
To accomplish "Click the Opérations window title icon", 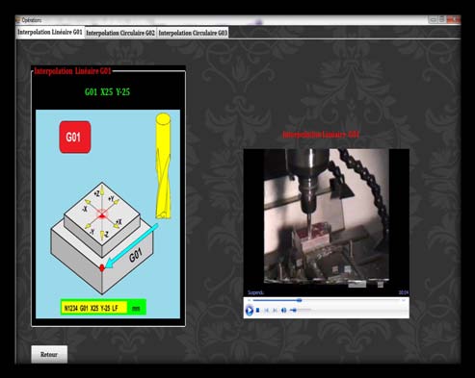I will [18, 20].
